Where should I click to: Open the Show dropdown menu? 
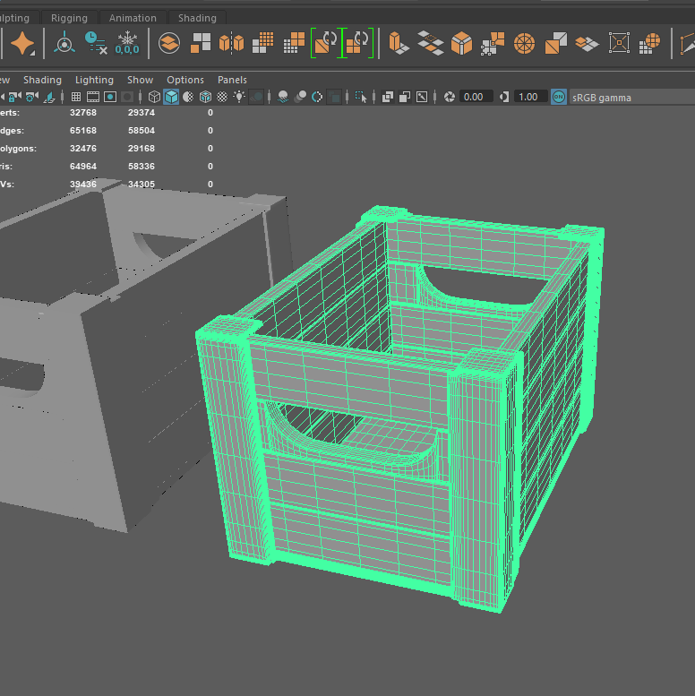point(140,80)
